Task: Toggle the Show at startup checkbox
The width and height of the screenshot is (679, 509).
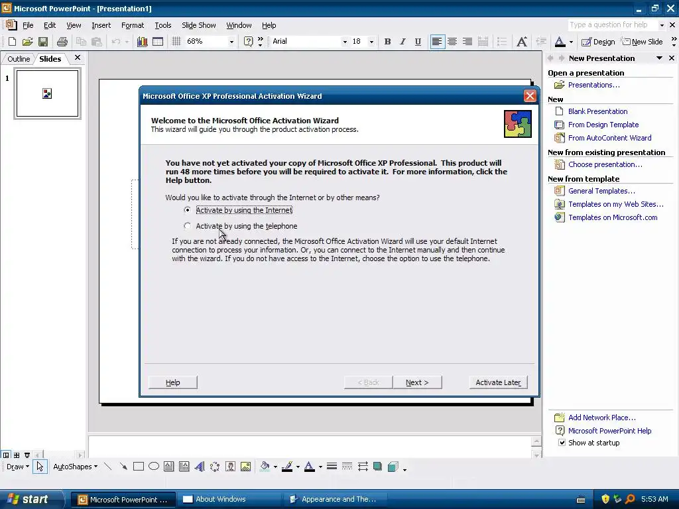Action: tap(562, 443)
